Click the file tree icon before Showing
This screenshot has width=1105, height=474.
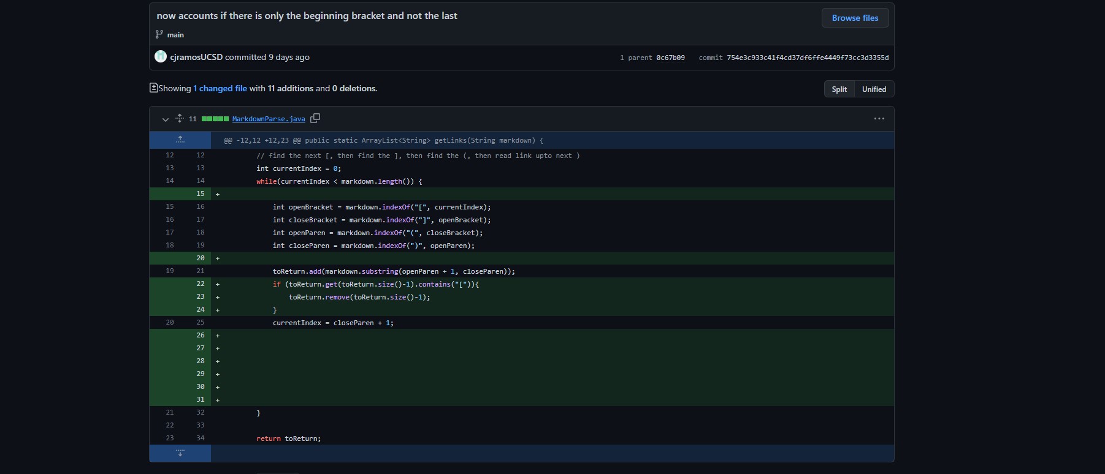[153, 88]
